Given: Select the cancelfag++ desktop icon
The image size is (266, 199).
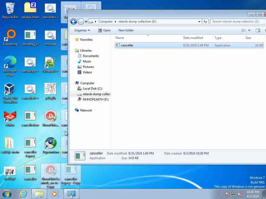Looking at the screenshot, I should 30,65.
